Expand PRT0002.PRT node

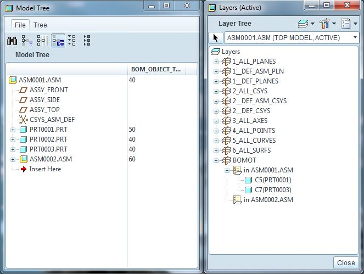tap(13, 140)
